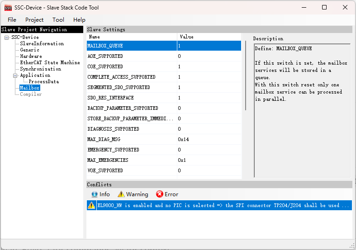The width and height of the screenshot is (356, 250).
Task: Click the MAILBOX_QUEUE description text box
Action: (x=302, y=111)
